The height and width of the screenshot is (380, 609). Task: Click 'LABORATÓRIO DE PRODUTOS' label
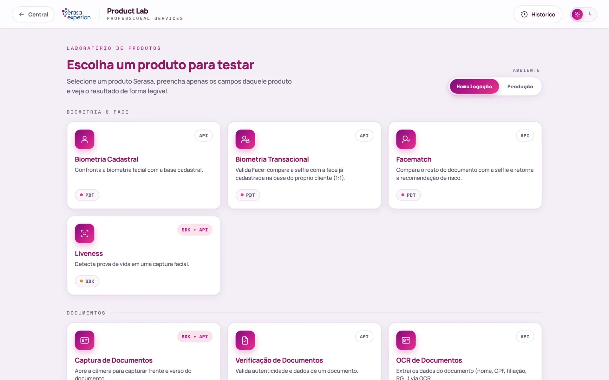[114, 48]
